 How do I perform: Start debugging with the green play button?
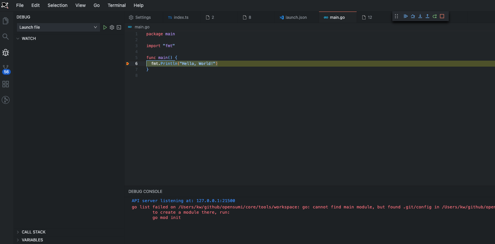(105, 27)
